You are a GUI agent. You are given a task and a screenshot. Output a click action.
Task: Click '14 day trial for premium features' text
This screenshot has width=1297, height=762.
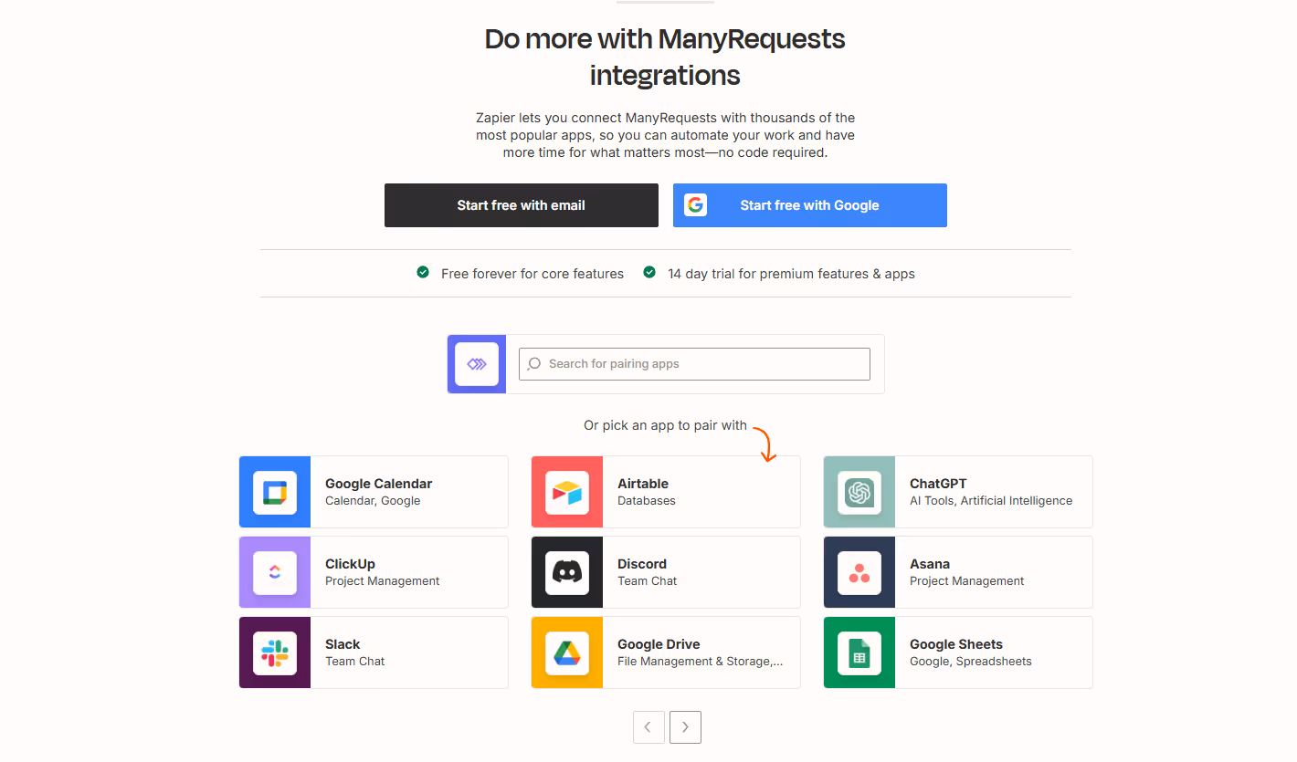791,274
